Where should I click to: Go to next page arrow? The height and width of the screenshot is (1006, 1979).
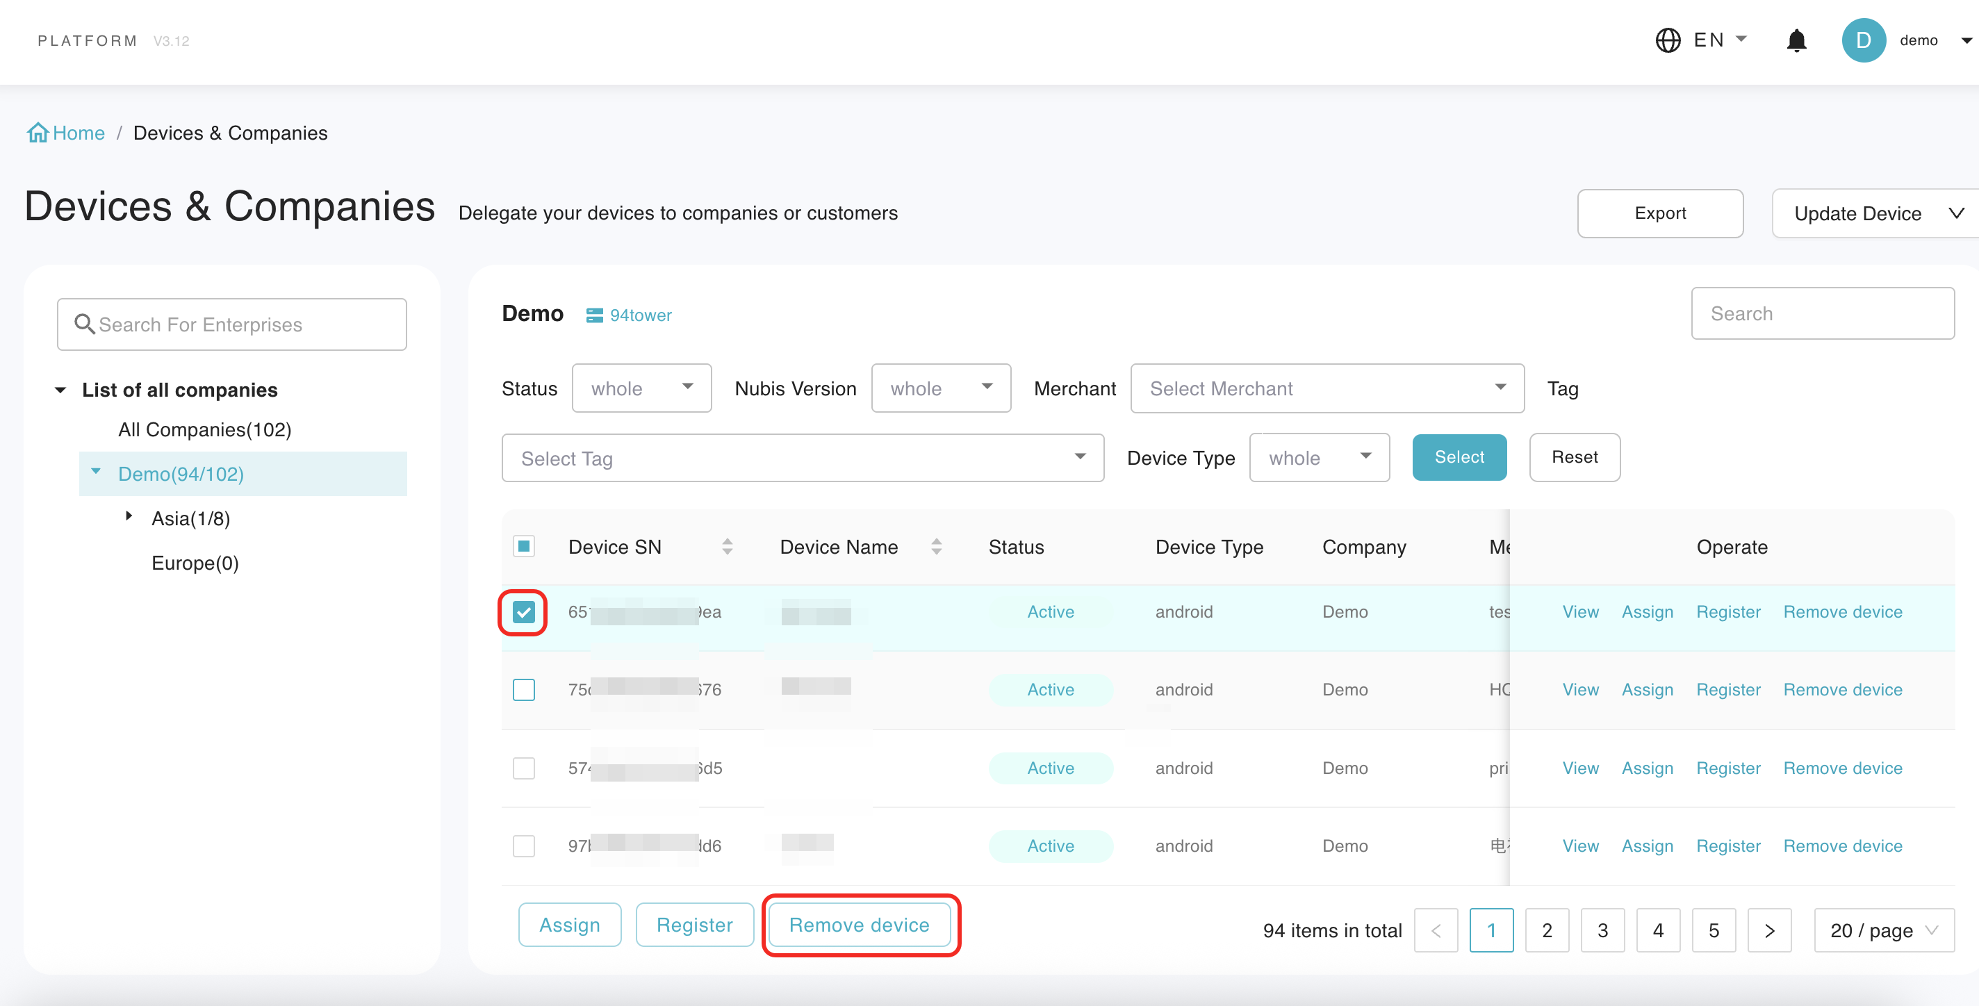1768,930
